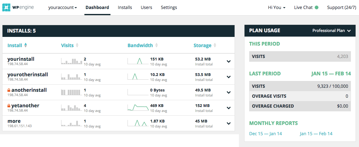Click the WP Engine logo
Image resolution: width=359 pixels, height=147 pixels.
[x=18, y=7]
